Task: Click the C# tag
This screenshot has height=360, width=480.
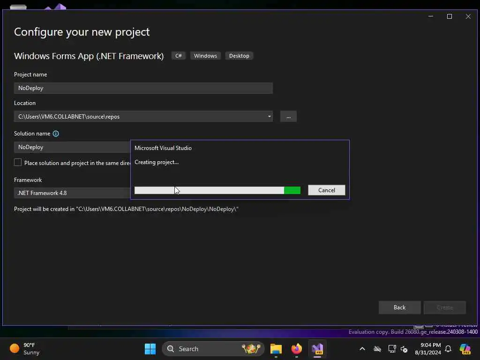Action: 179,56
